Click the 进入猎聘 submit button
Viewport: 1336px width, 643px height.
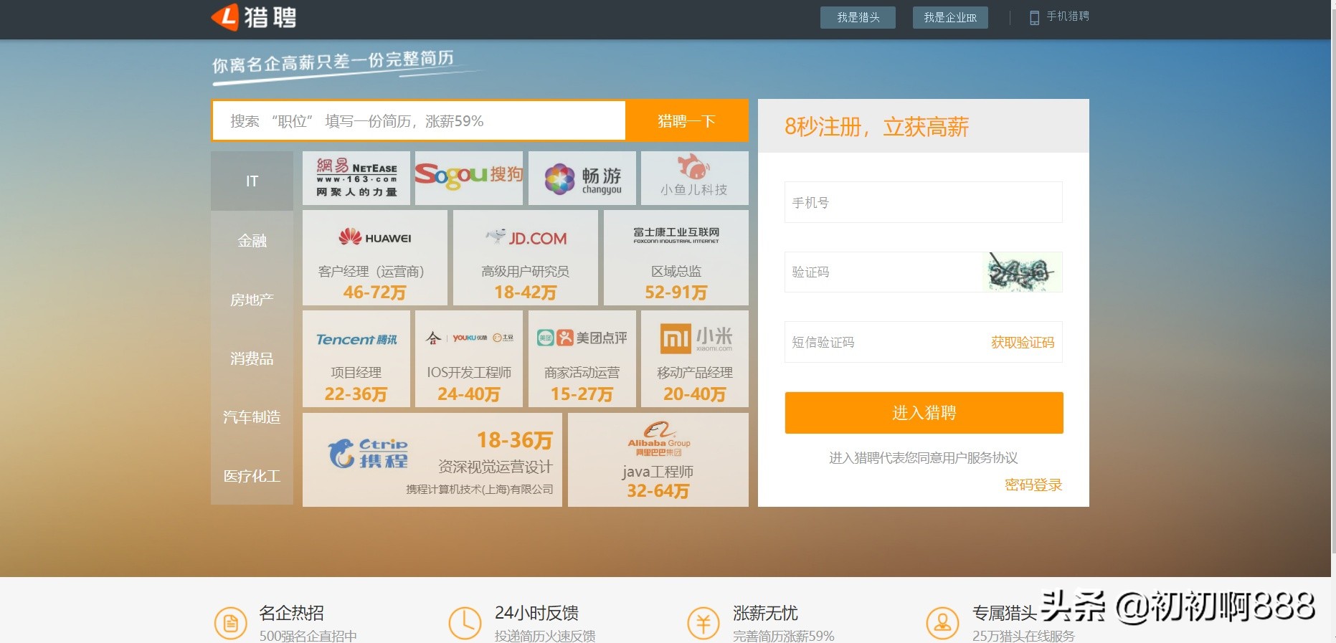click(924, 413)
